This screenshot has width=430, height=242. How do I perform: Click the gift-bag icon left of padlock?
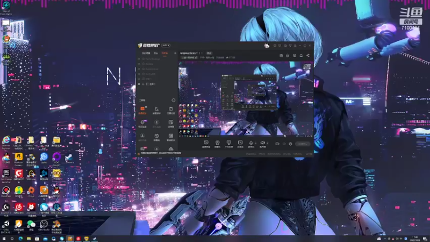click(281, 55)
